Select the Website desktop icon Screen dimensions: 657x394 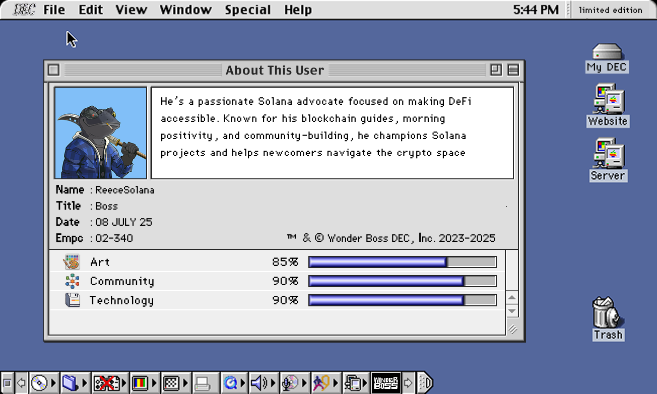click(x=608, y=99)
